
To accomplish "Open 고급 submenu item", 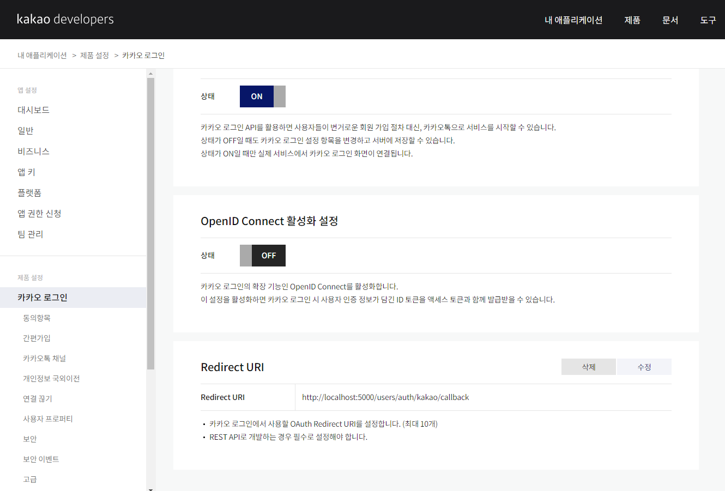I will pos(30,480).
